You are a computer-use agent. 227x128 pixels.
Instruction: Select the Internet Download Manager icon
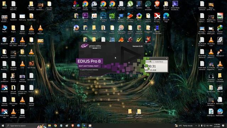pos(220,30)
